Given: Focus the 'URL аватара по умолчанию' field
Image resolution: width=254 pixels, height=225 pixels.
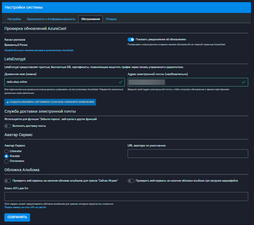Looking at the screenshot, I should tap(187, 153).
